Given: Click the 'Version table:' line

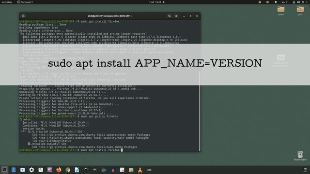Looking at the screenshot, I should pos(33,129).
